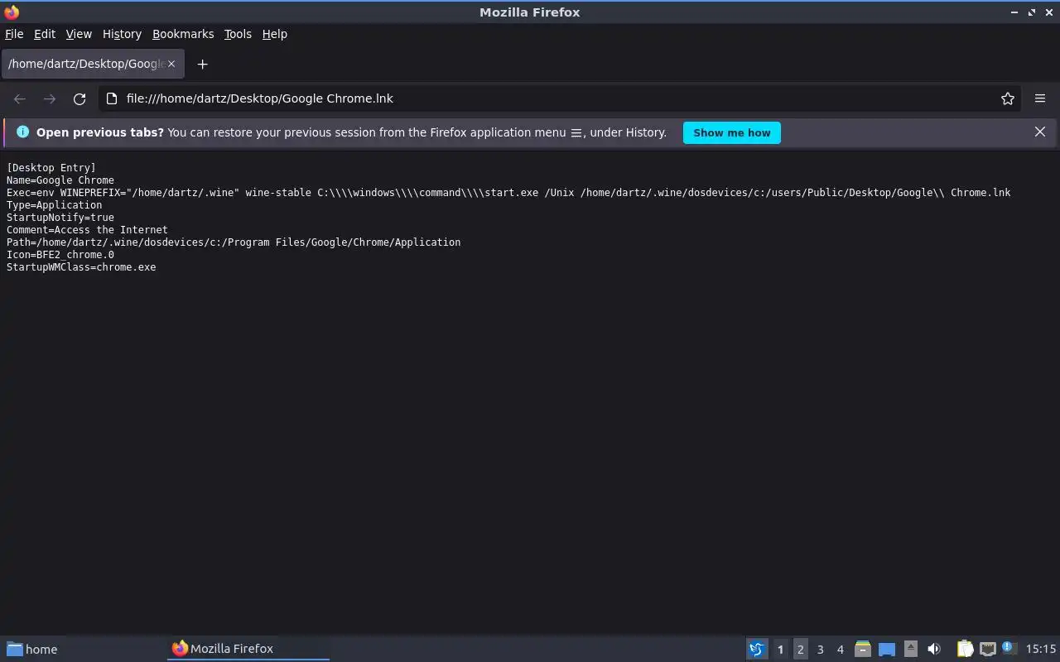Click the StartupWMClass=chrome.exe line
The height and width of the screenshot is (662, 1060).
pyautogui.click(x=81, y=267)
